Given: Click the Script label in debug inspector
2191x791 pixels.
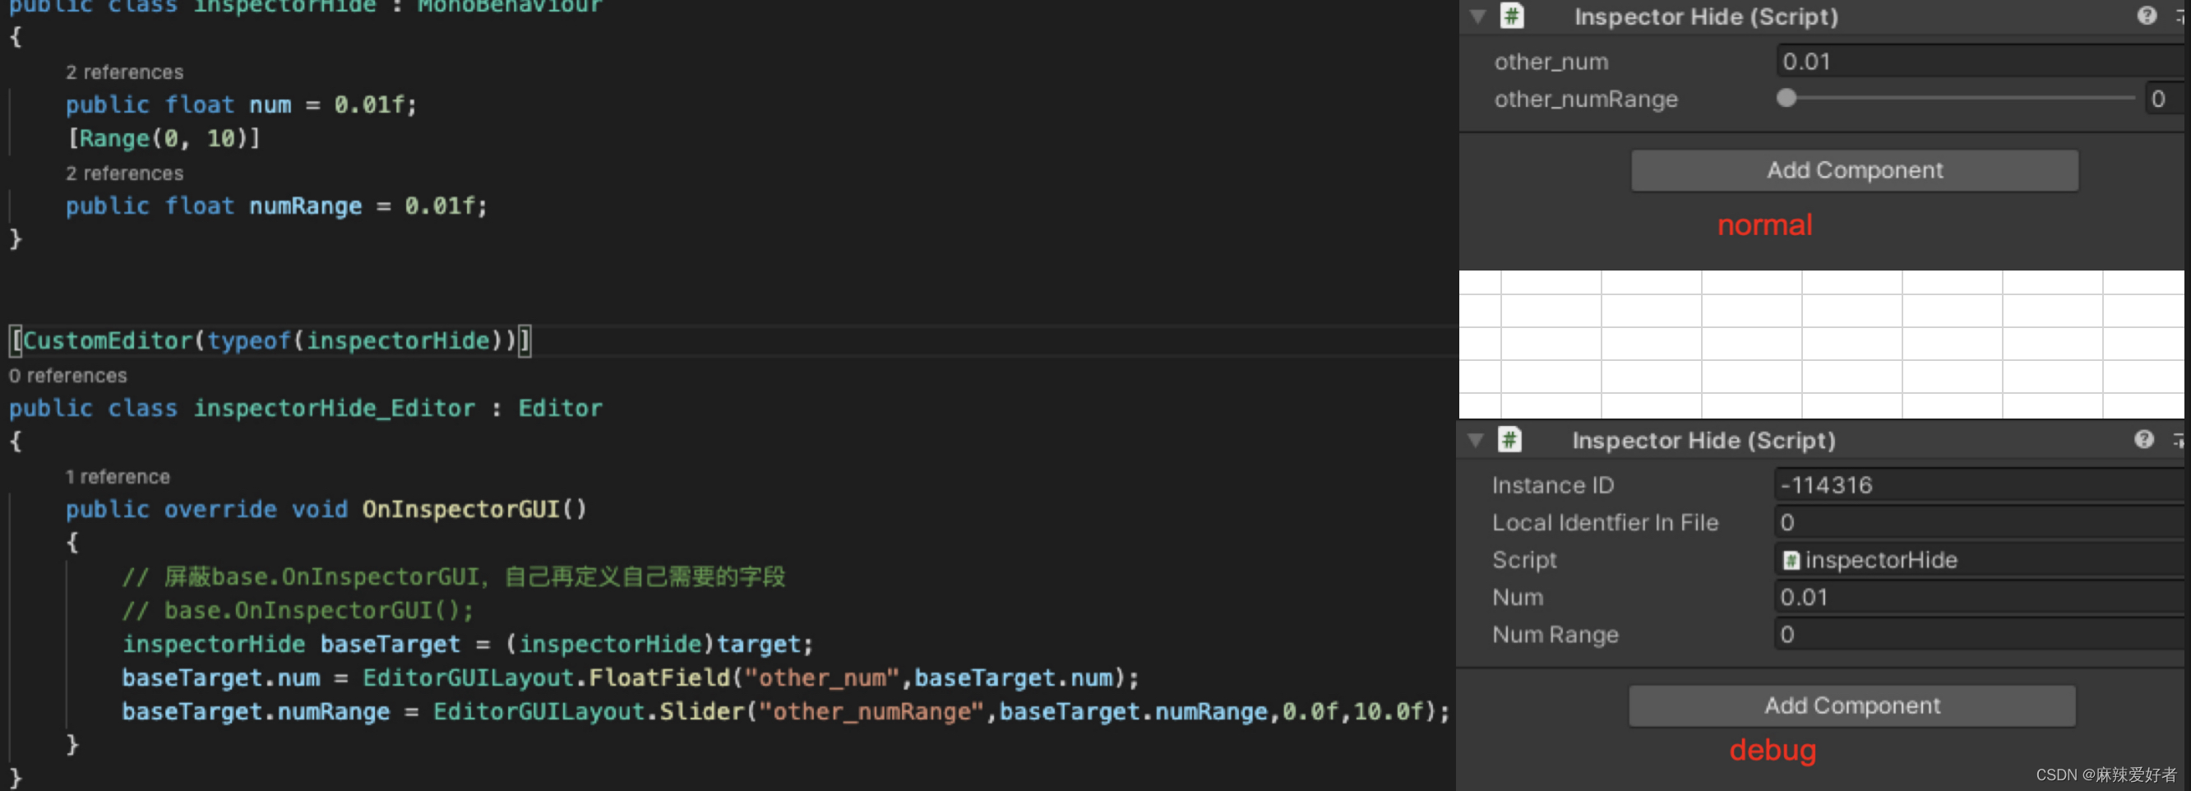Looking at the screenshot, I should click(x=1524, y=560).
